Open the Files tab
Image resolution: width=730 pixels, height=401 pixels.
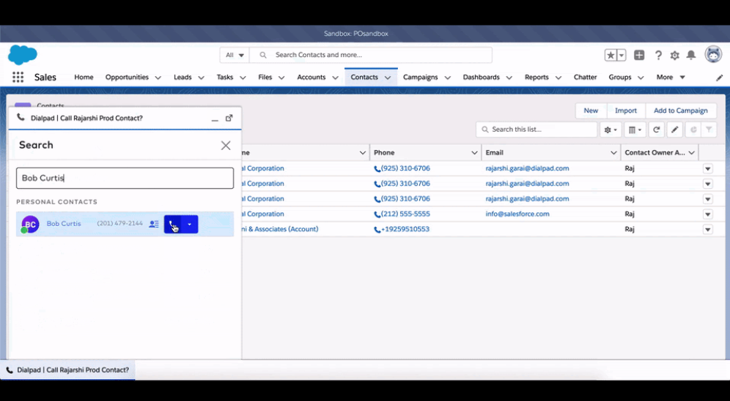(265, 77)
